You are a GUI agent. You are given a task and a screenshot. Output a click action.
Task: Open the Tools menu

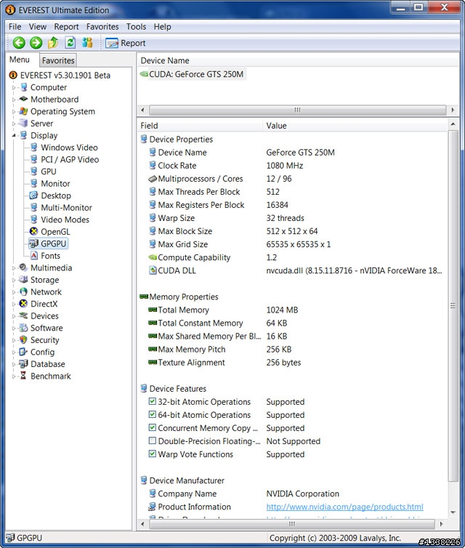coord(136,27)
